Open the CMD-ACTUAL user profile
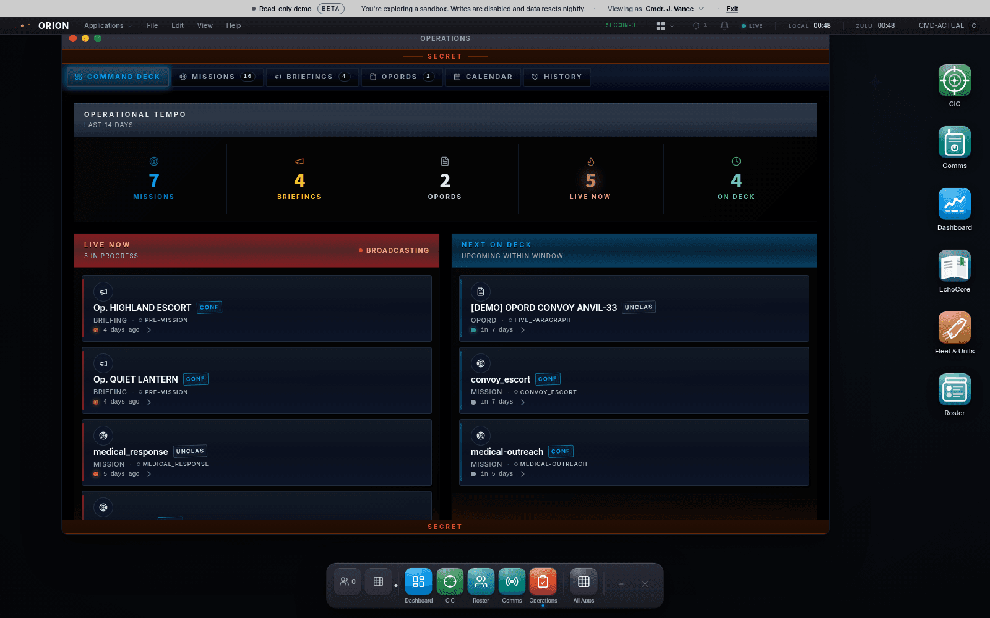Screen dimensions: 990x618 [947, 26]
